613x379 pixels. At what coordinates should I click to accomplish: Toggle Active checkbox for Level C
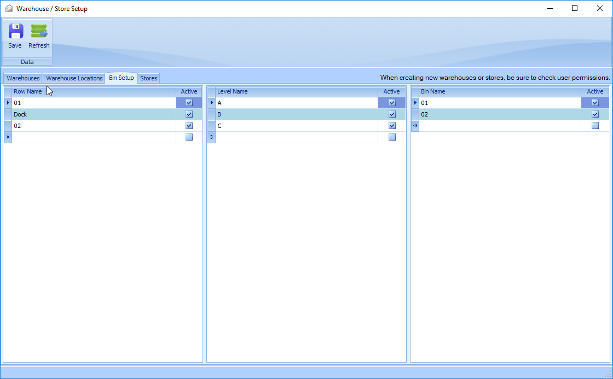[392, 126]
